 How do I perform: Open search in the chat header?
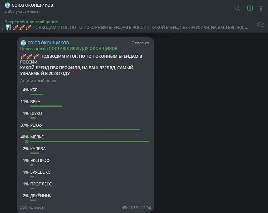pyautogui.click(x=237, y=8)
